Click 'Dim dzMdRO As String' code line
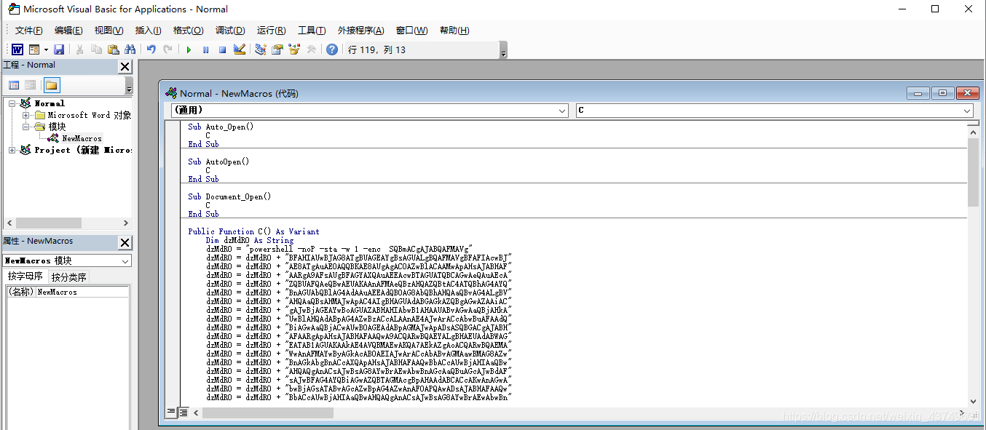Image resolution: width=986 pixels, height=430 pixels. pos(249,240)
